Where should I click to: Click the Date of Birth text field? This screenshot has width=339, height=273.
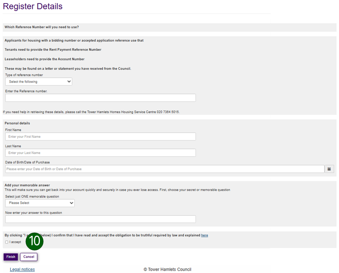tap(165, 169)
